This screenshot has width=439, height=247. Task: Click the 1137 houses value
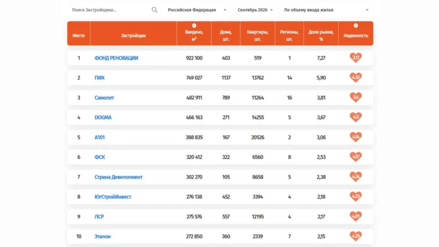226,78
